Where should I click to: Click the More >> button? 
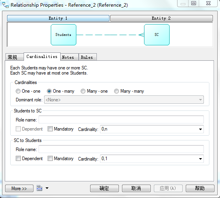(19, 189)
